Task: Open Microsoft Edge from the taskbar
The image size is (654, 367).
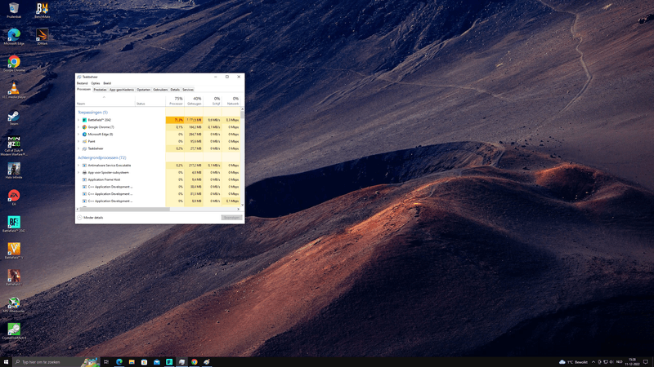Action: point(119,362)
